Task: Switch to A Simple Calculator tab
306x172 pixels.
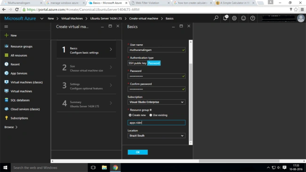Action: pyautogui.click(x=235, y=3)
